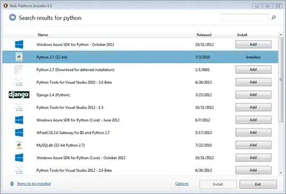Click Windows icon beside WFastCGI 2.0 Gateway
Image resolution: width=286 pixels, height=194 pixels.
point(19,133)
